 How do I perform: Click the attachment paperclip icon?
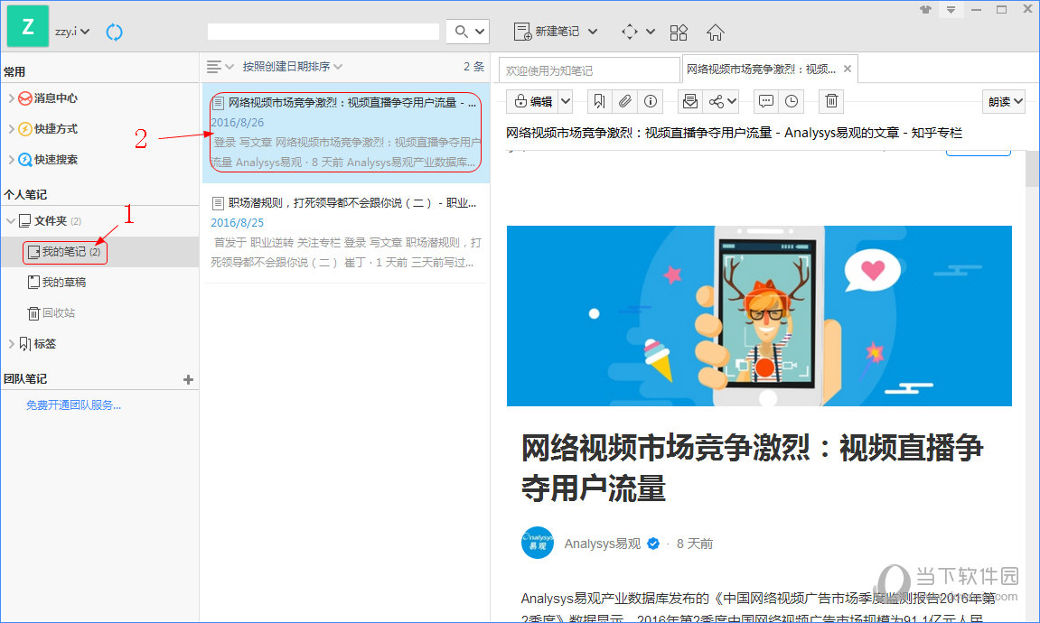click(624, 101)
